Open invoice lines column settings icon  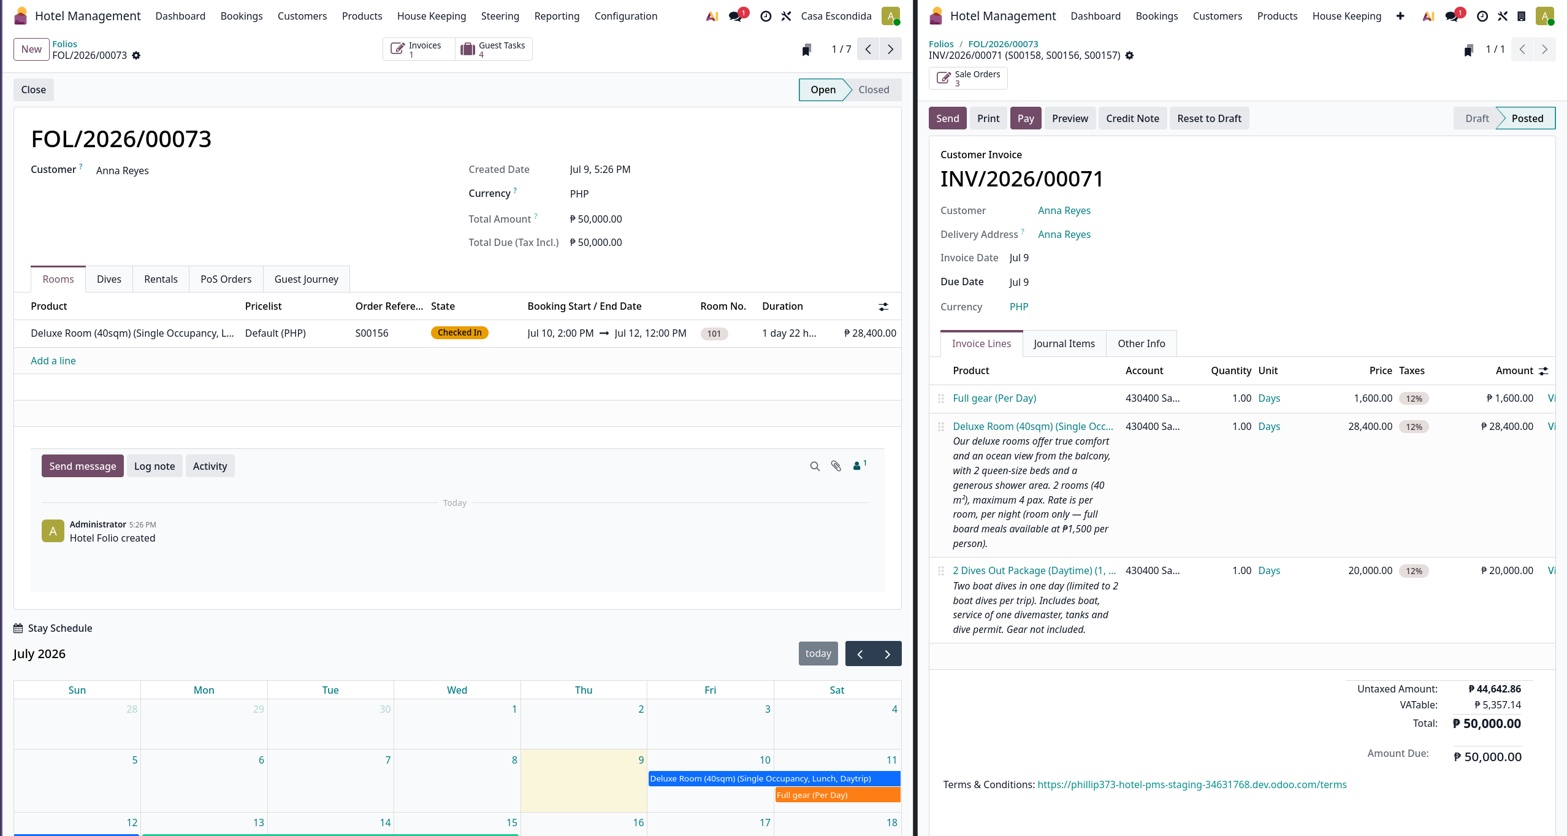(x=1544, y=371)
